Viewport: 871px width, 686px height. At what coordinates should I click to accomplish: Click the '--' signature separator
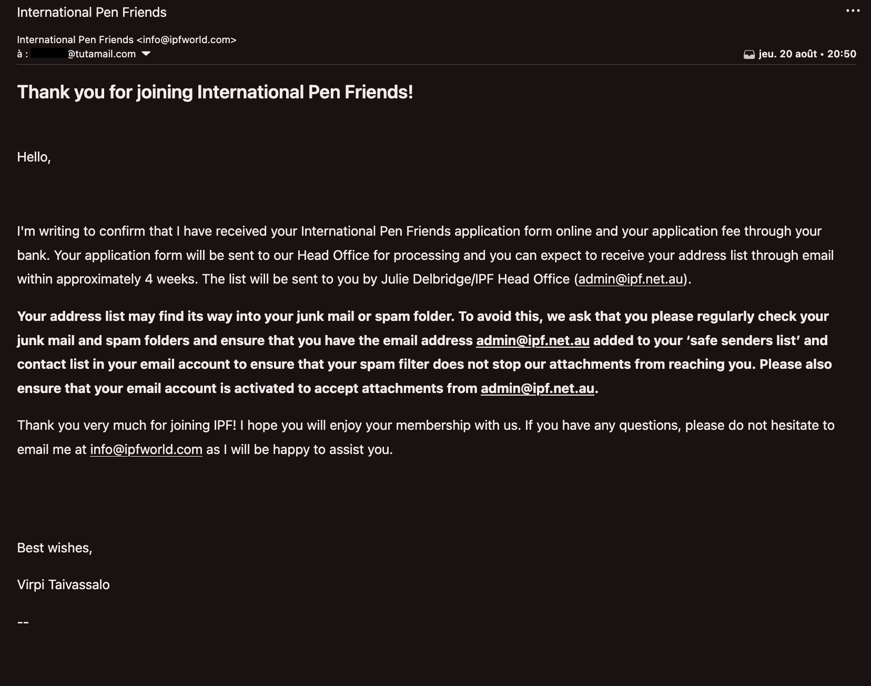pos(23,622)
